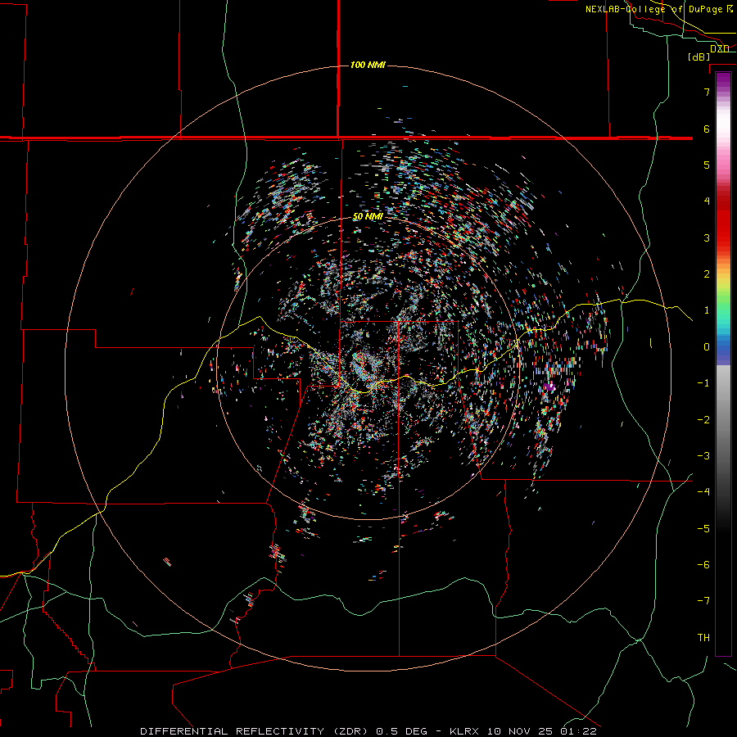This screenshot has width=737, height=737.
Task: Click the 3 value on color scale
Action: pyautogui.click(x=707, y=237)
